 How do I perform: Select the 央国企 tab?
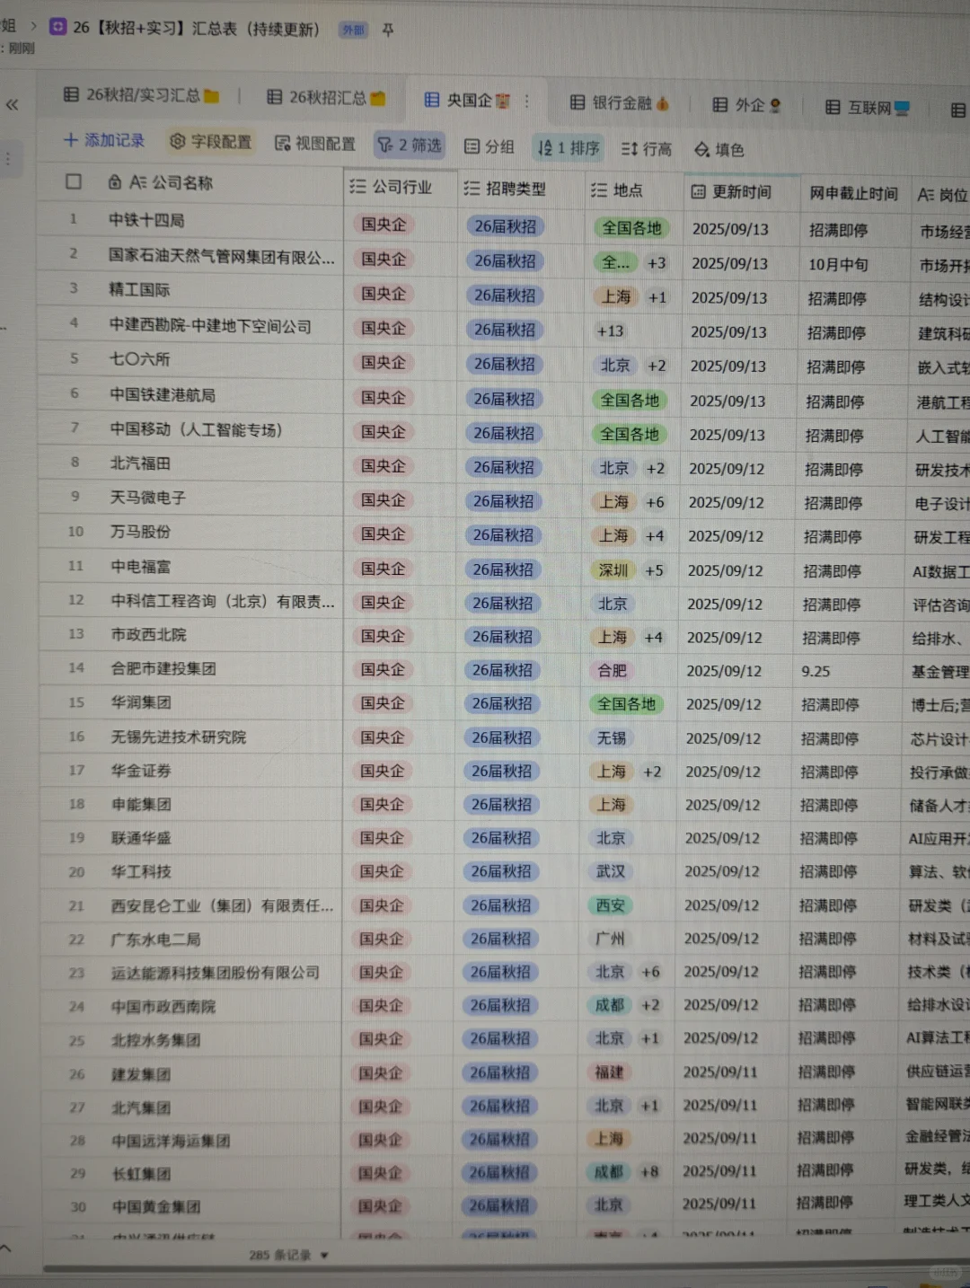tap(467, 101)
